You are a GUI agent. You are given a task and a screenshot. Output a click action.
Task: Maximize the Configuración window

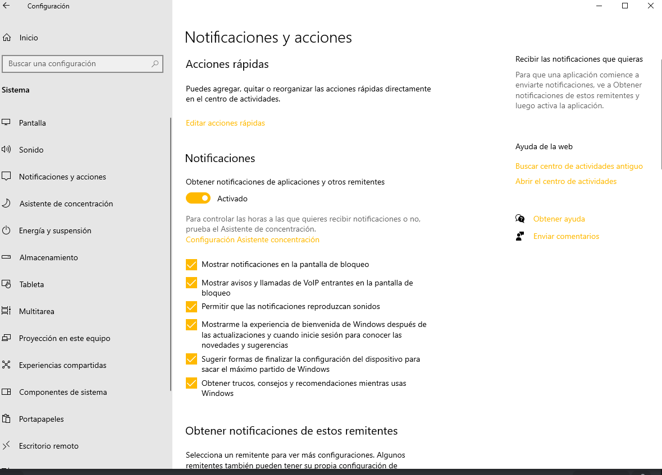point(625,6)
